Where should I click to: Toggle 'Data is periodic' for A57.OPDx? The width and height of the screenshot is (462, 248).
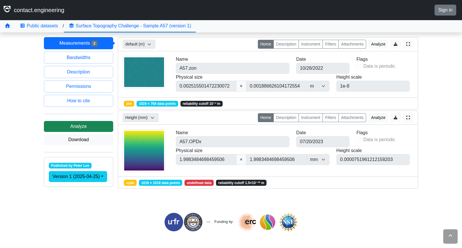pyautogui.click(x=359, y=140)
